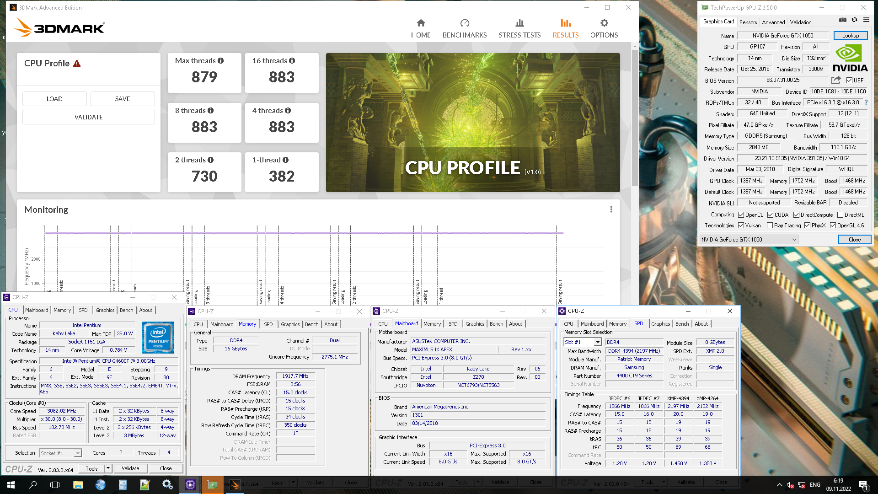Toggle Ray Tracing checkbox in GPU-Z
Image resolution: width=878 pixels, height=494 pixels.
coord(770,226)
